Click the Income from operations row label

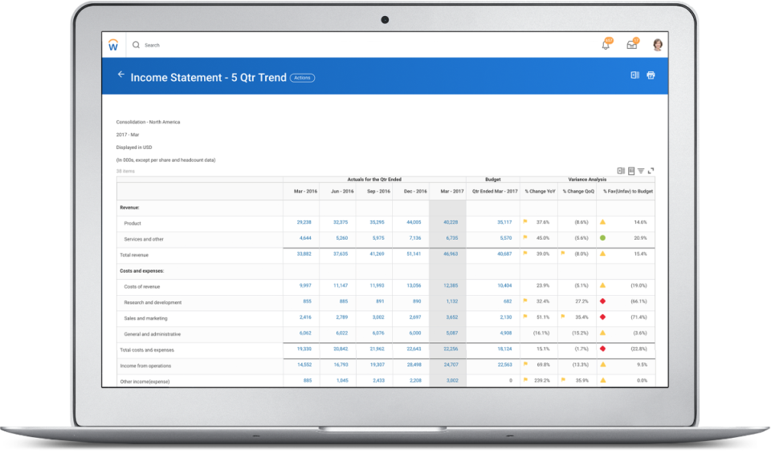tap(145, 366)
